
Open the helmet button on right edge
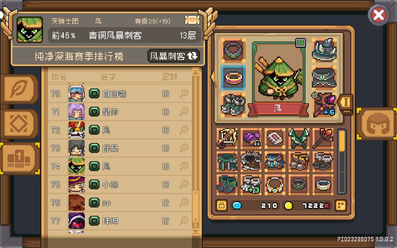377,124
